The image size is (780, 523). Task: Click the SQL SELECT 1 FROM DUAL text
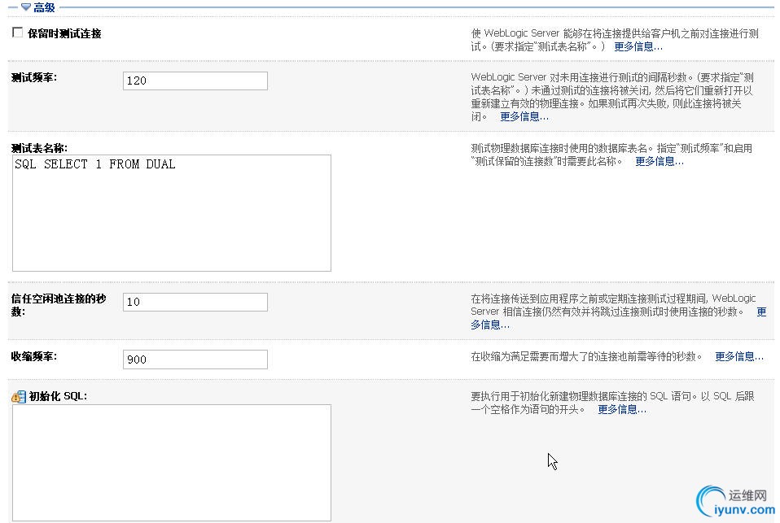(x=95, y=164)
